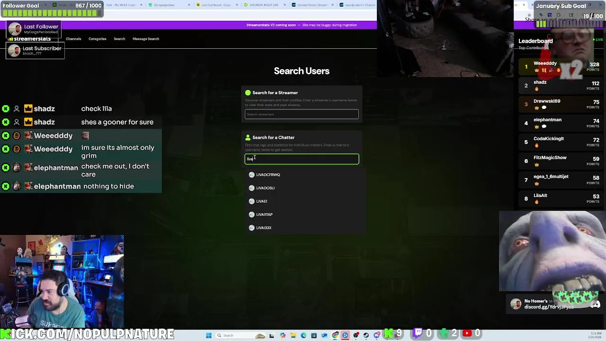Open Outlook from the taskbar
This screenshot has height=341, width=606.
coord(324,335)
